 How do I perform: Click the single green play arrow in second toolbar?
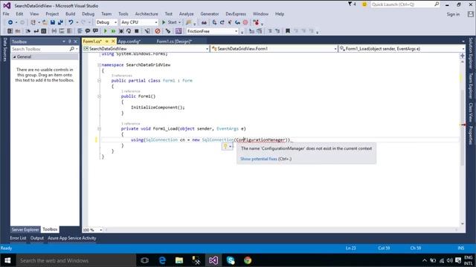point(106,31)
